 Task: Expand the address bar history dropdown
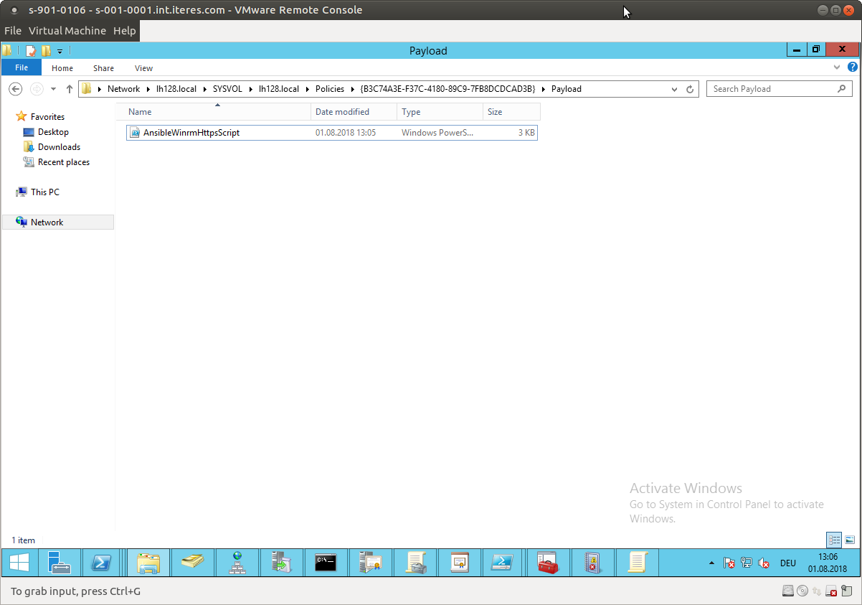pyautogui.click(x=674, y=89)
